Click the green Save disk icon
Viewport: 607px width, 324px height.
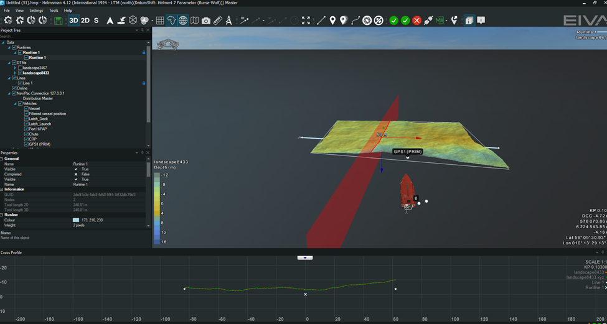[59, 21]
